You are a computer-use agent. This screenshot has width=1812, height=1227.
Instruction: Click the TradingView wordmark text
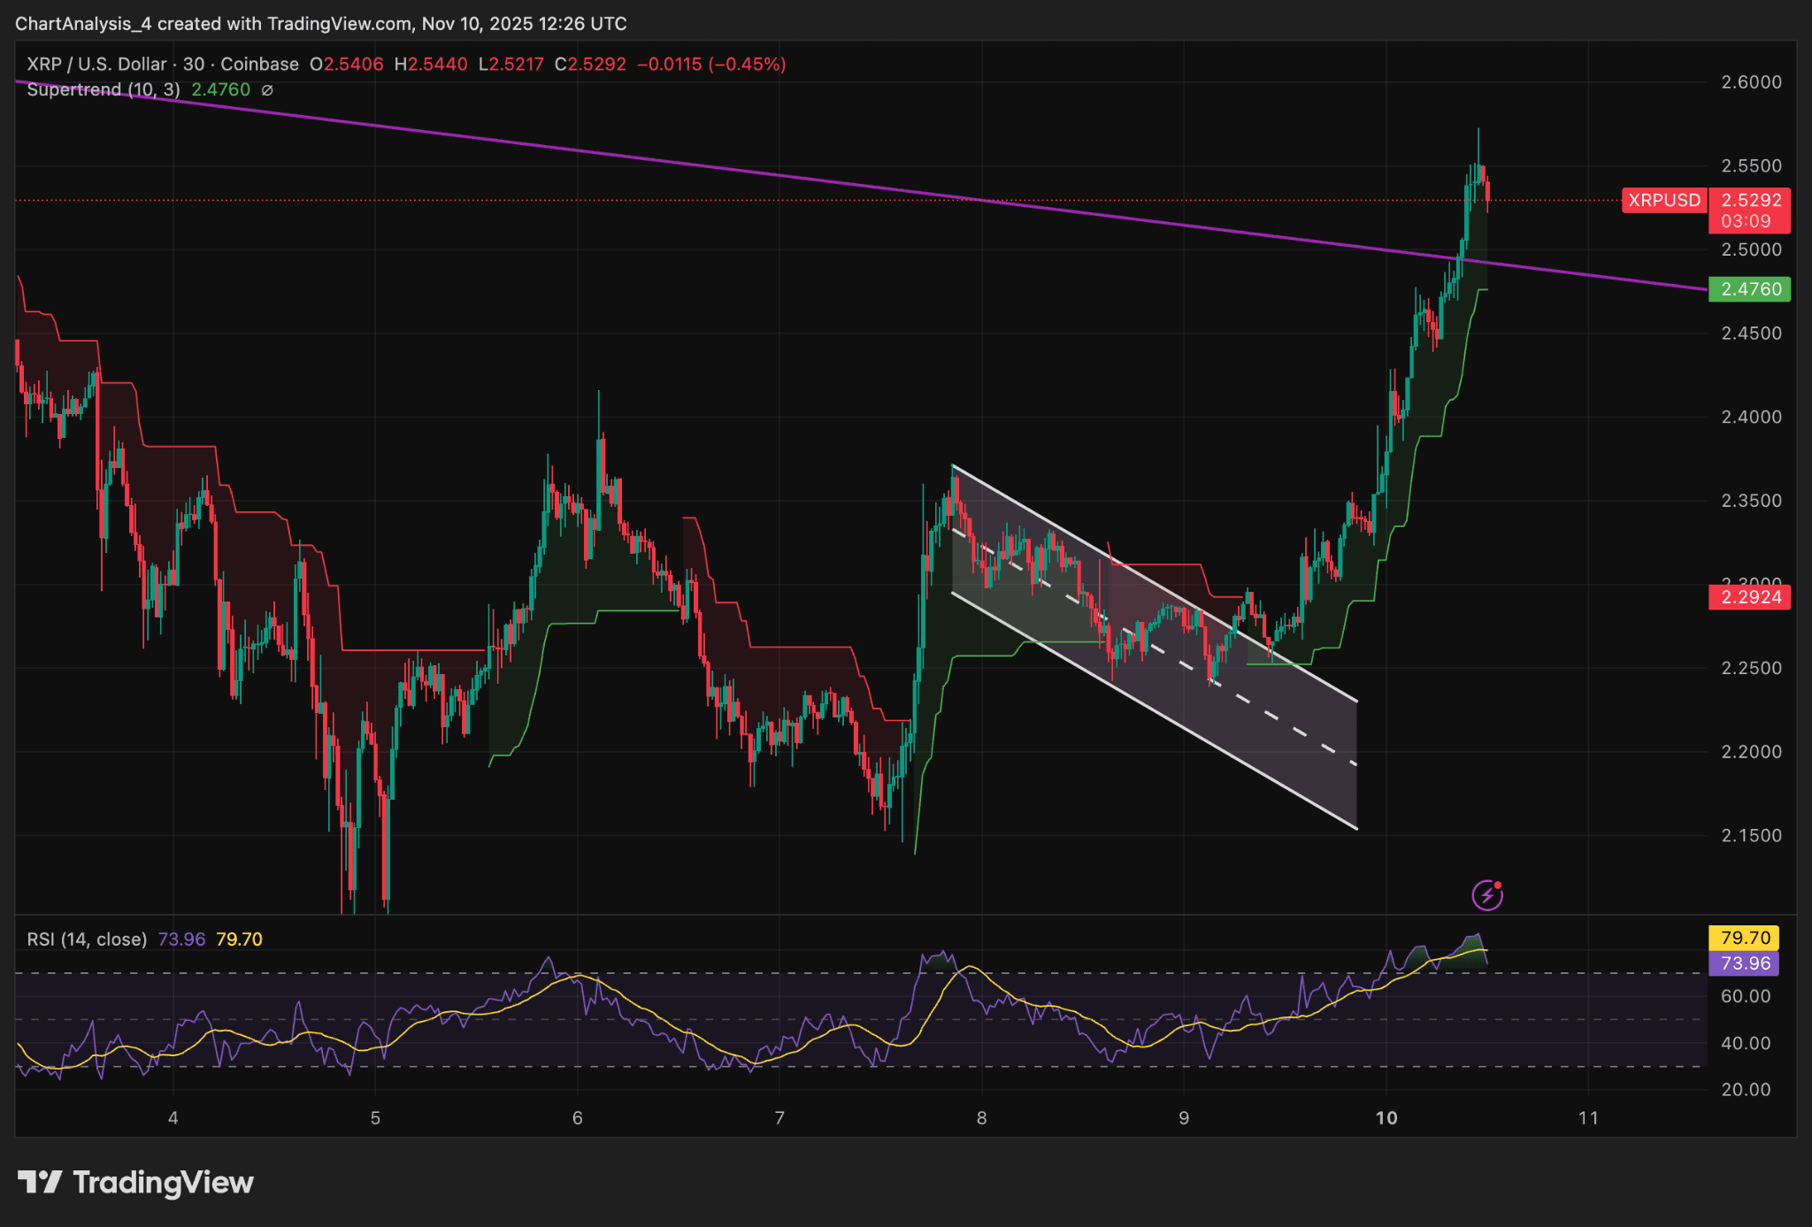pyautogui.click(x=163, y=1182)
